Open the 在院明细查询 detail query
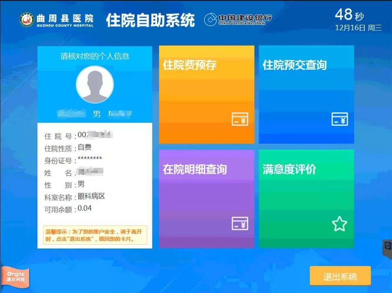The height and width of the screenshot is (293, 392). (206, 198)
